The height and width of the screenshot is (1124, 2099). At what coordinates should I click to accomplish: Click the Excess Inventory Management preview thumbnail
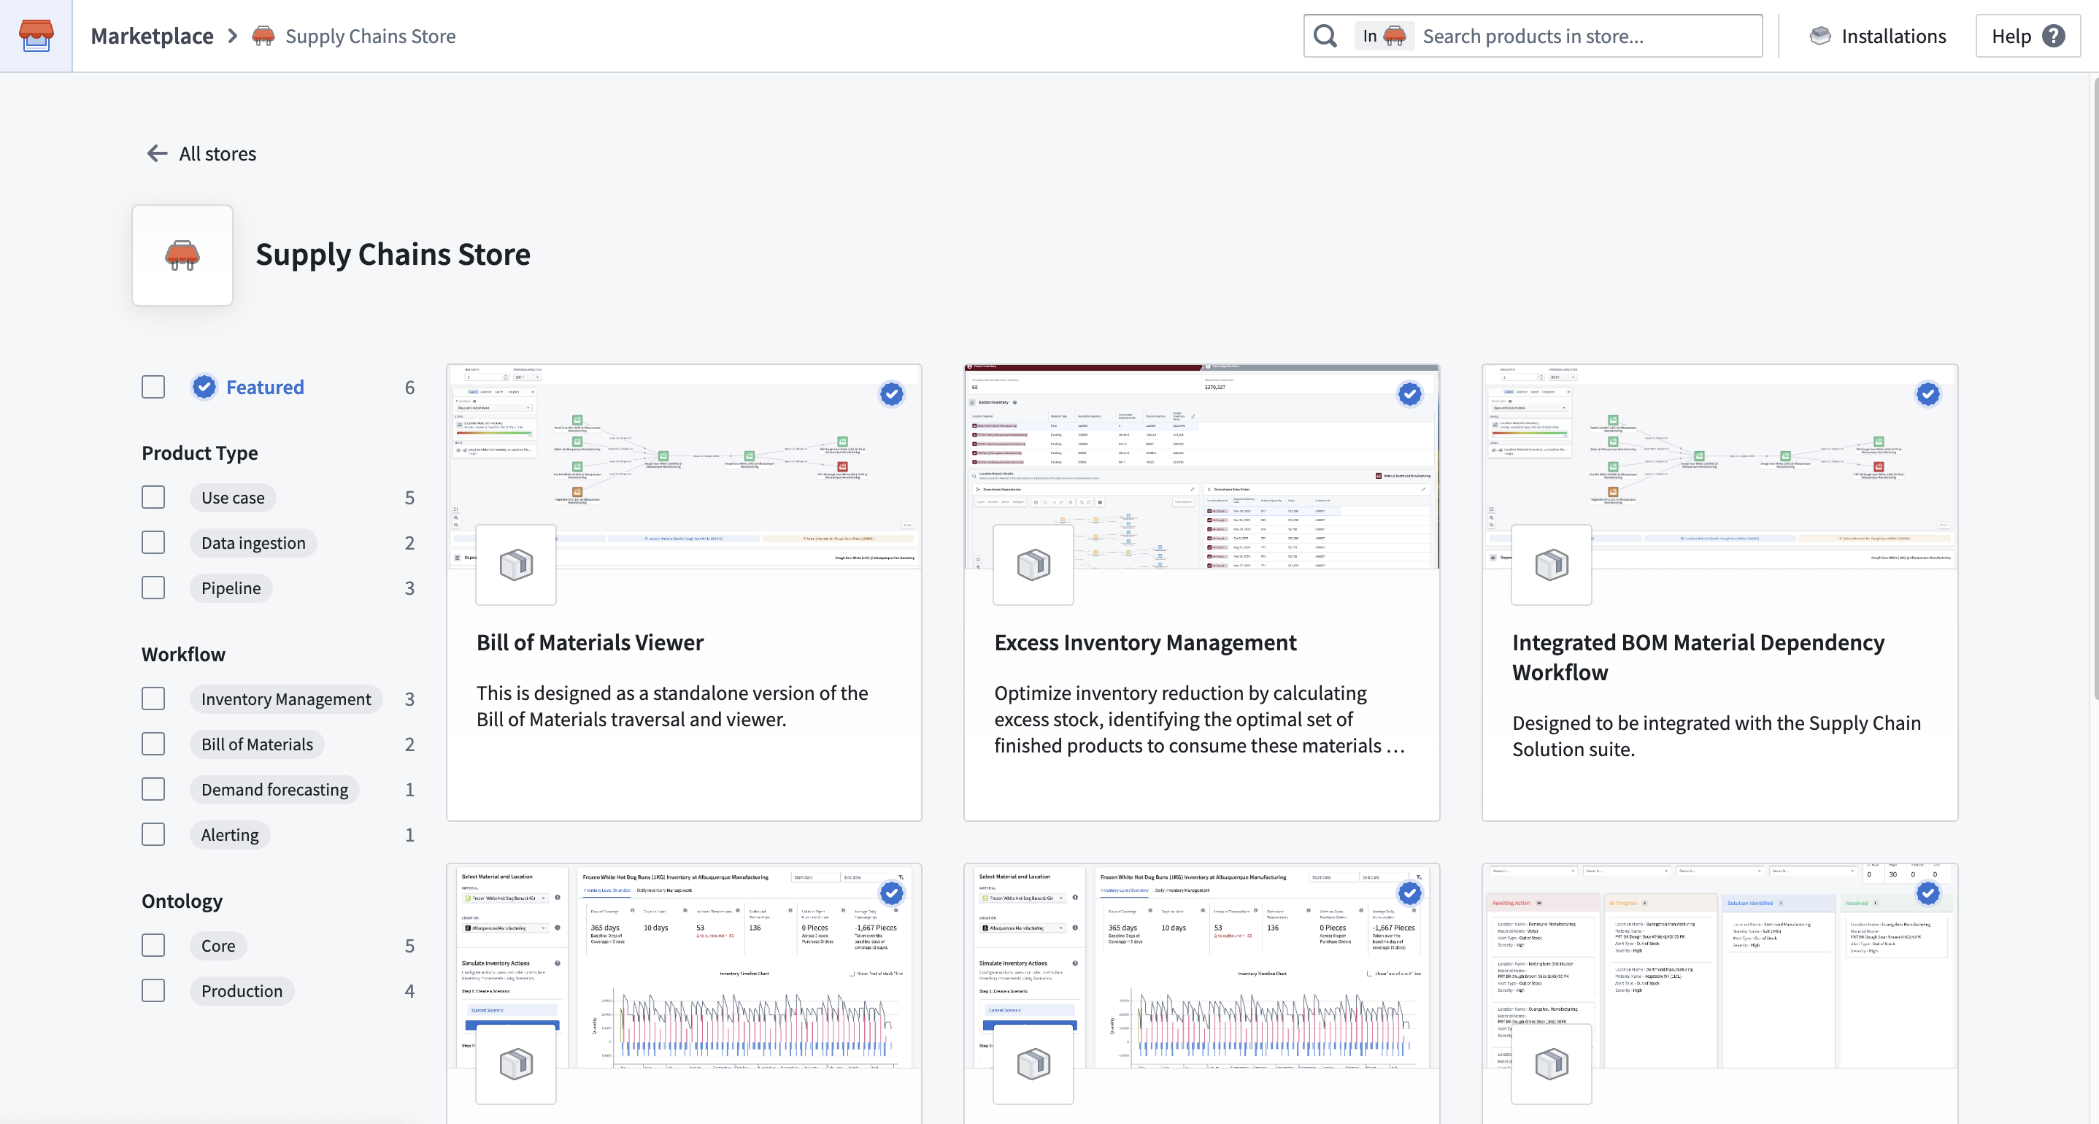point(1202,466)
